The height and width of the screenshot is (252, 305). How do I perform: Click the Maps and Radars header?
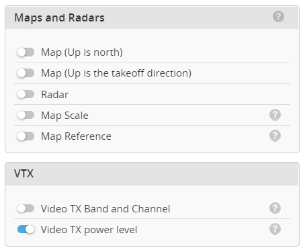click(152, 17)
